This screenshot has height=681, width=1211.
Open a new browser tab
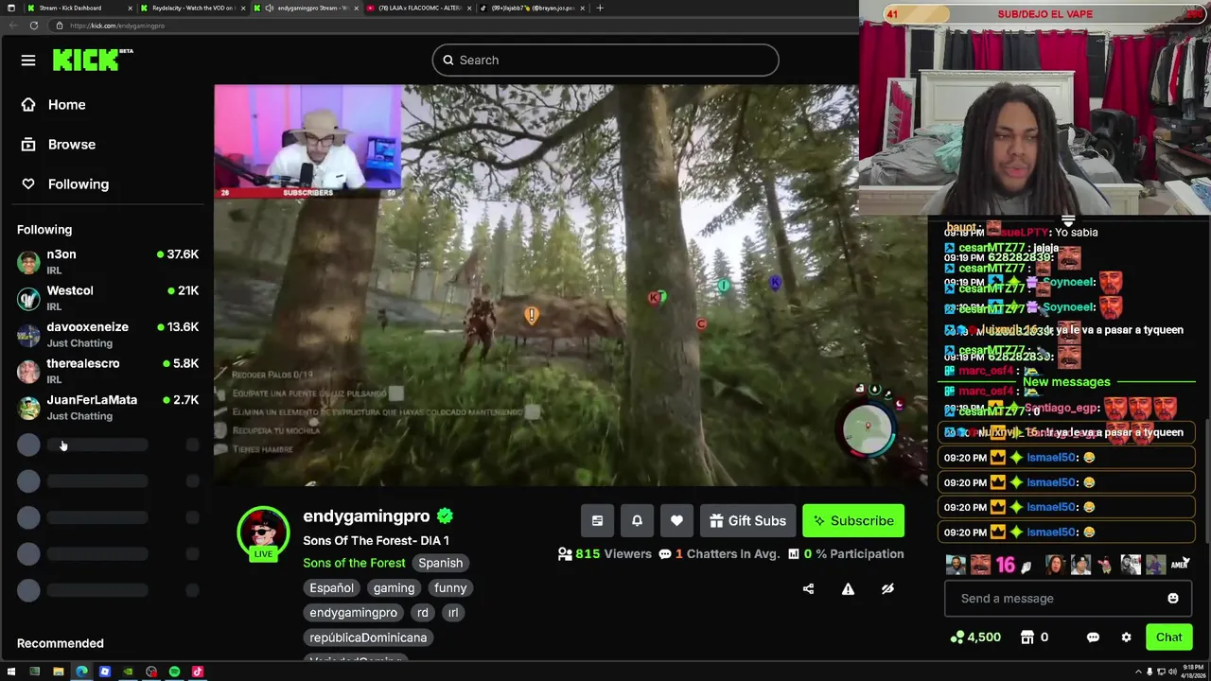point(600,8)
